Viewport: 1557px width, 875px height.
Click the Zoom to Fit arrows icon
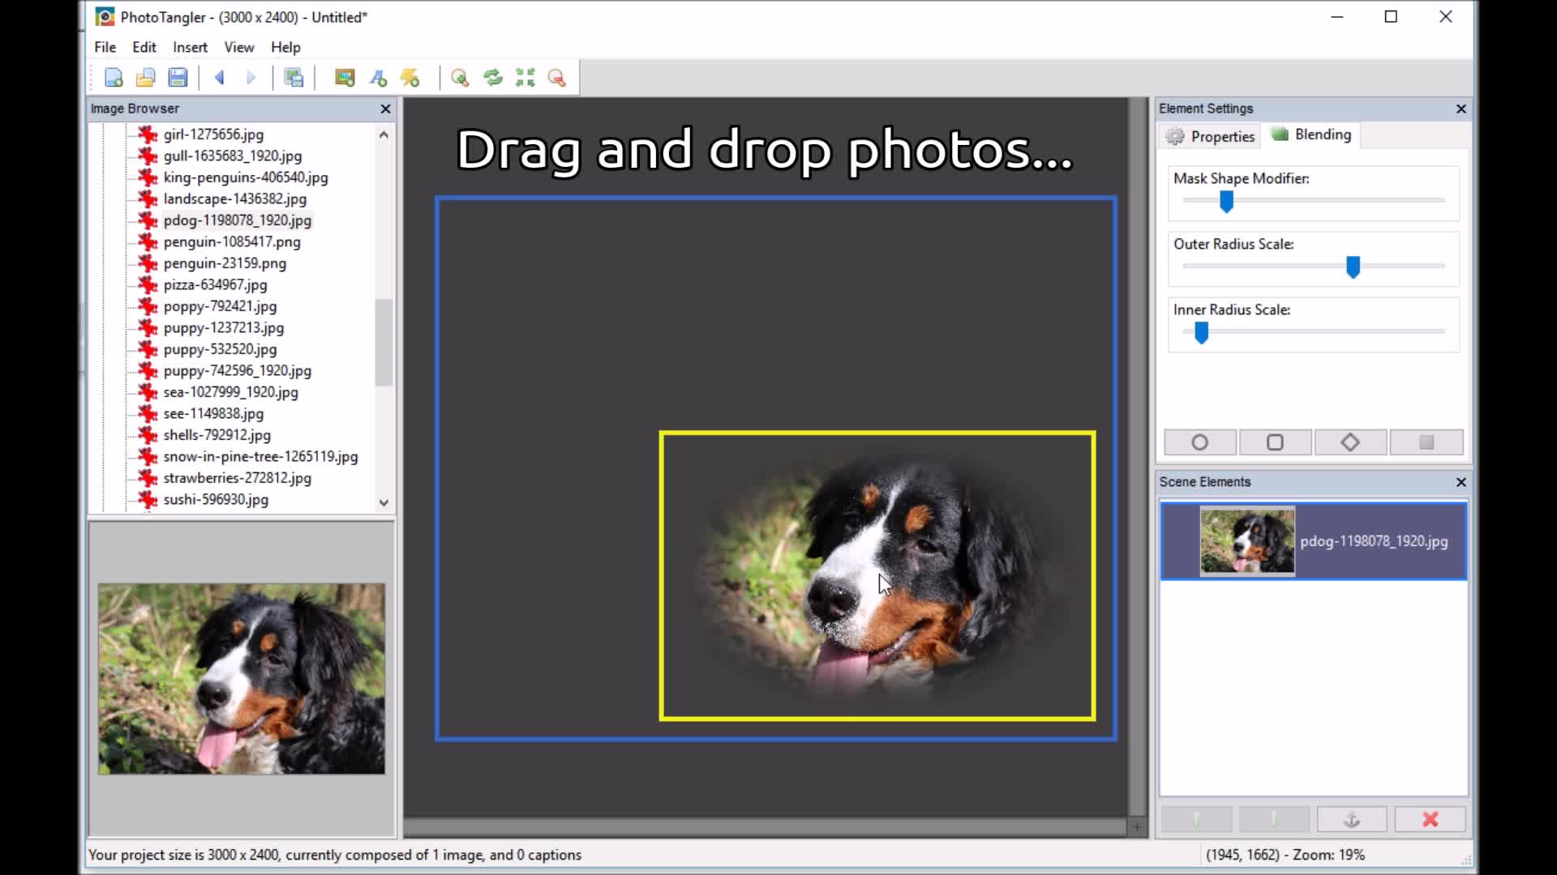525,78
